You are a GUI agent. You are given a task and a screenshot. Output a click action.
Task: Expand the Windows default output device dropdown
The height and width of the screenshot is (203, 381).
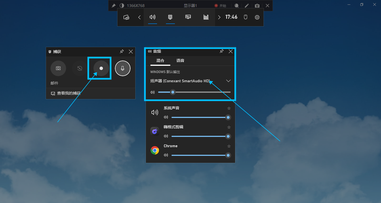228,81
